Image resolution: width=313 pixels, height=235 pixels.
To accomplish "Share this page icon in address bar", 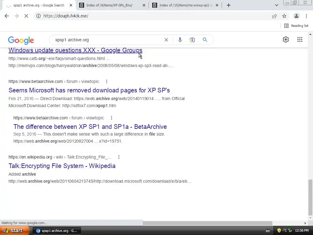I will point(274,16).
